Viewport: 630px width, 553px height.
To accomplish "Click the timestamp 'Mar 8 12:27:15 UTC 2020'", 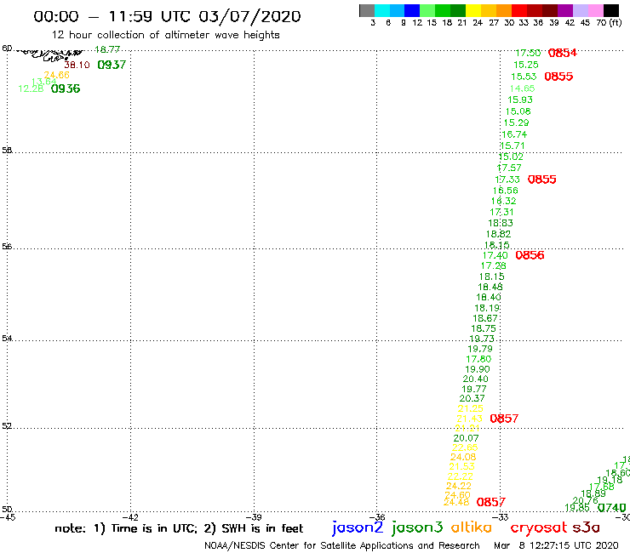I will click(556, 545).
